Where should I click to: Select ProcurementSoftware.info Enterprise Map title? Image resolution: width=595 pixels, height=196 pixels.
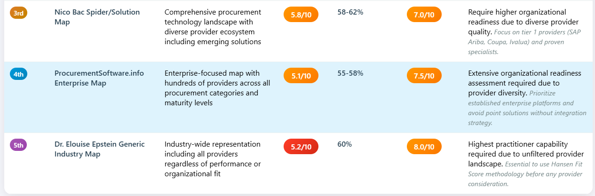pyautogui.click(x=99, y=78)
